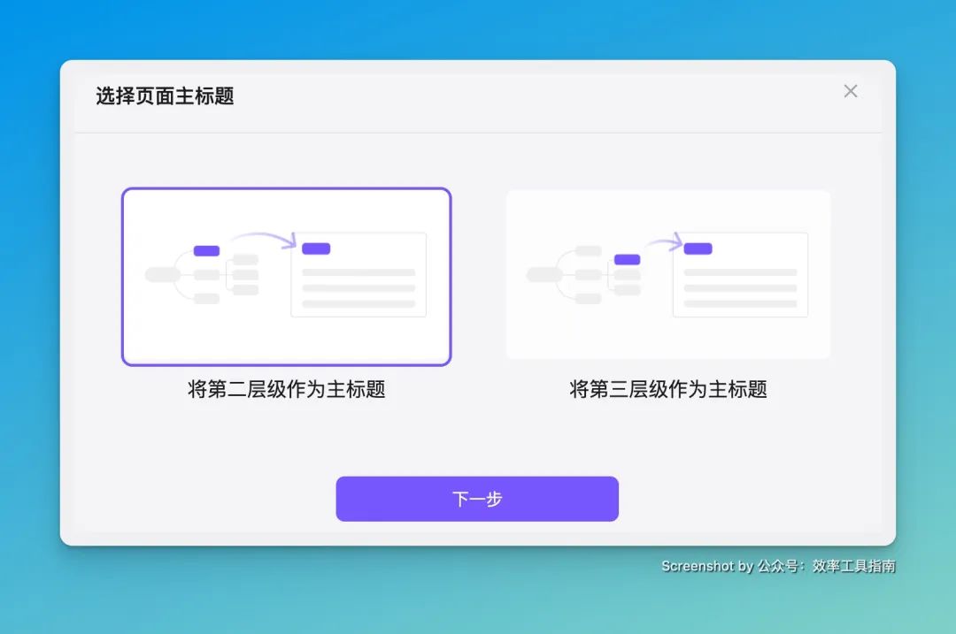The width and height of the screenshot is (956, 634).
Task: Click the curved arrow in the second-level card
Action: pos(264,240)
